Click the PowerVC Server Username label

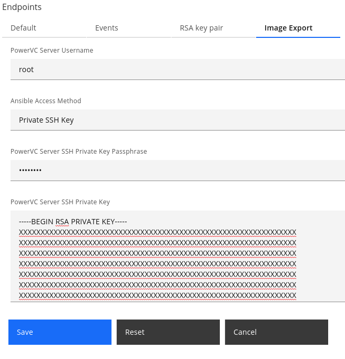[x=52, y=51]
